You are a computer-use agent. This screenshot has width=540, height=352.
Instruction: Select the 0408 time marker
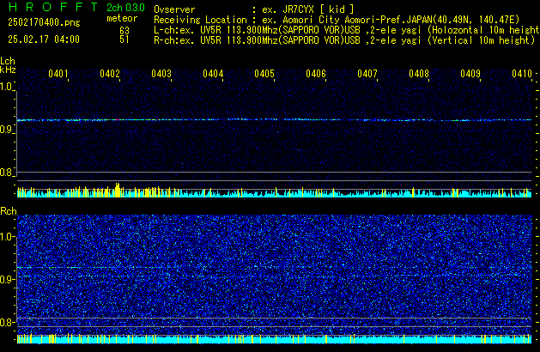419,74
